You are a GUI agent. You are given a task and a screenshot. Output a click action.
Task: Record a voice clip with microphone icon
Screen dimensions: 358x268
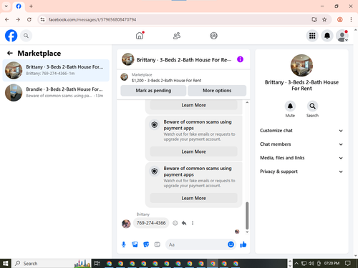[x=124, y=244]
